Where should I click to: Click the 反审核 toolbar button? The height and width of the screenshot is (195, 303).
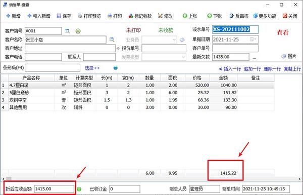[x=239, y=16]
